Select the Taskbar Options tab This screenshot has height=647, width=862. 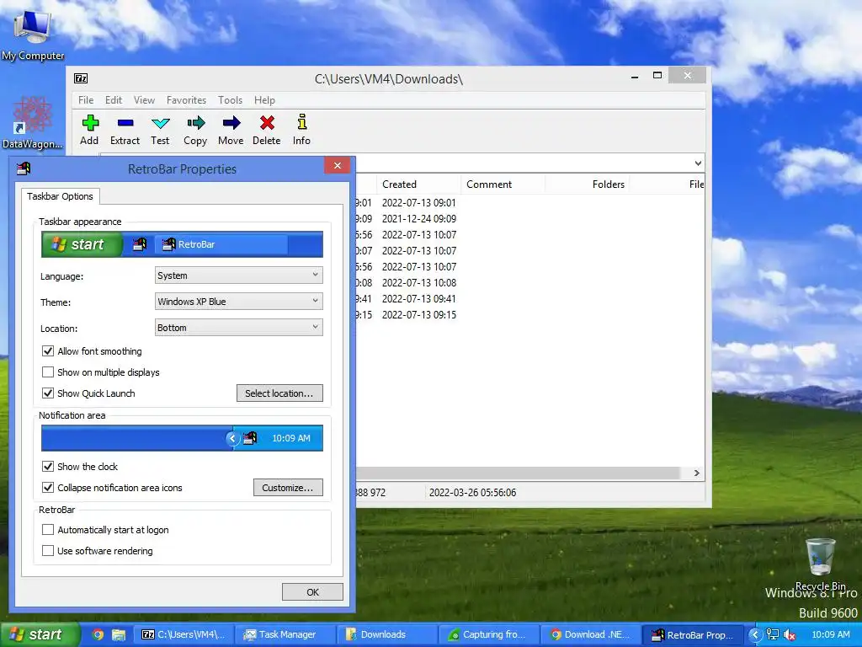point(60,196)
